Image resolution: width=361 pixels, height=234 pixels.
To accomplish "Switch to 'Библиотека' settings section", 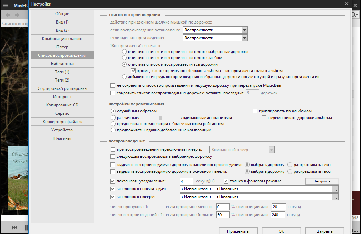I will coord(62,64).
